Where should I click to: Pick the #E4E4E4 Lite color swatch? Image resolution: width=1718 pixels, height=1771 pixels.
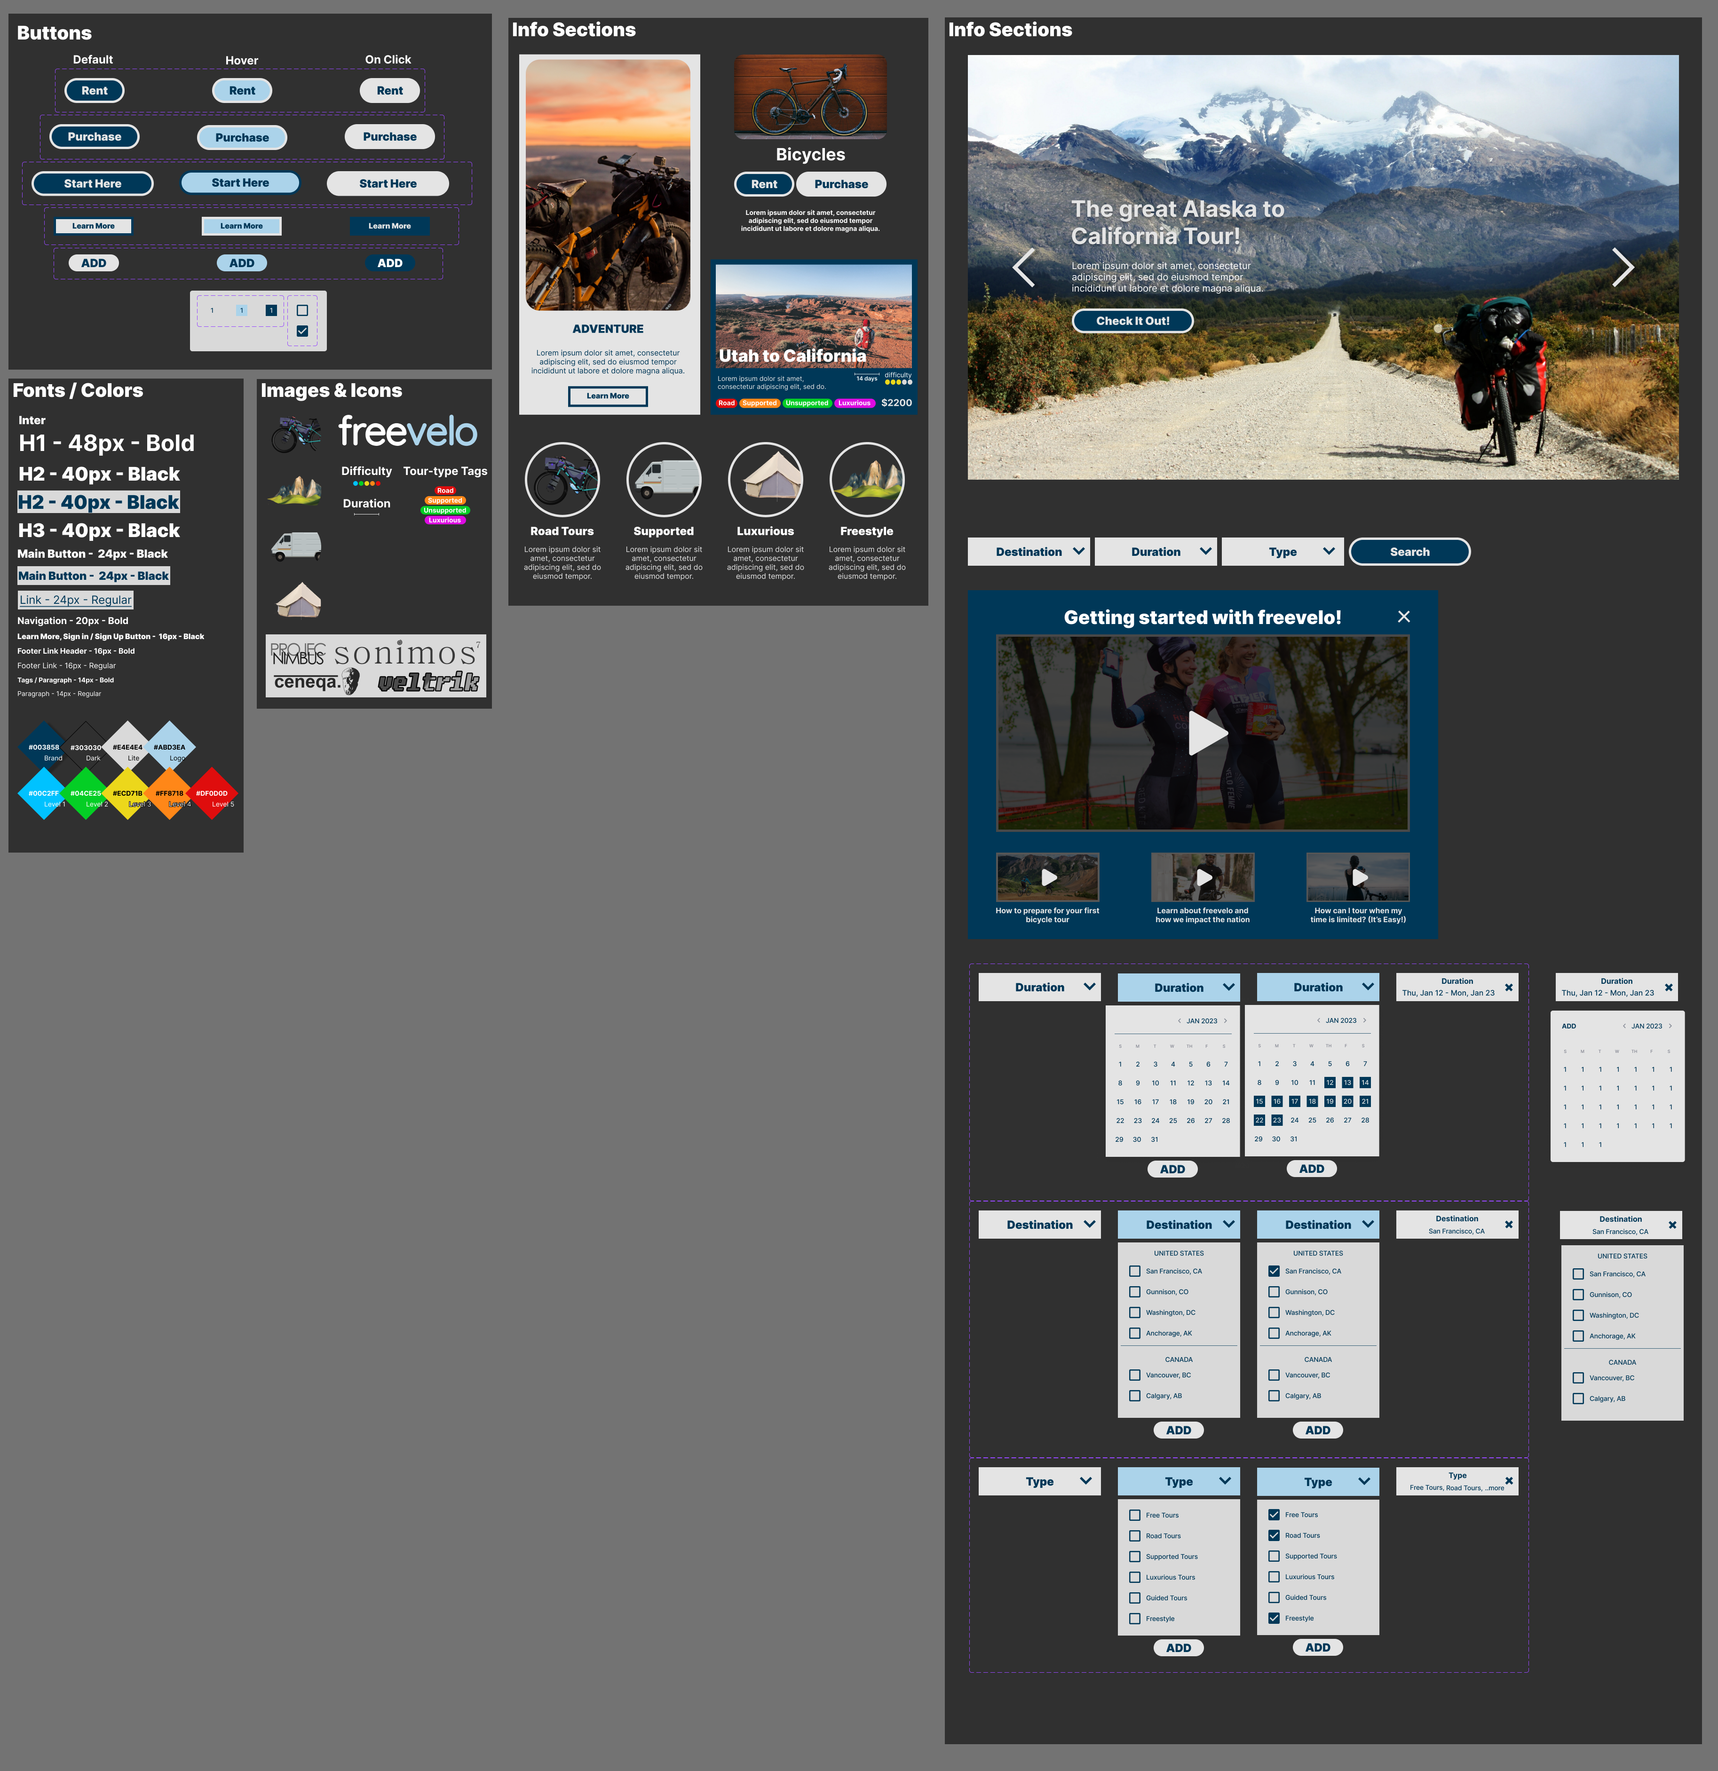(127, 747)
